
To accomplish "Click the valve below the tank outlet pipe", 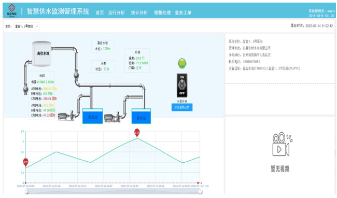I will coord(76,75).
